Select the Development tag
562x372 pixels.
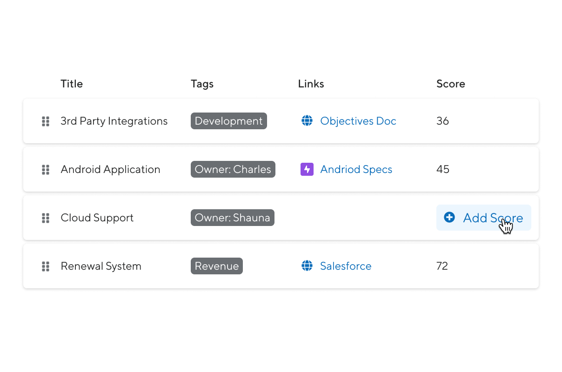tap(228, 121)
